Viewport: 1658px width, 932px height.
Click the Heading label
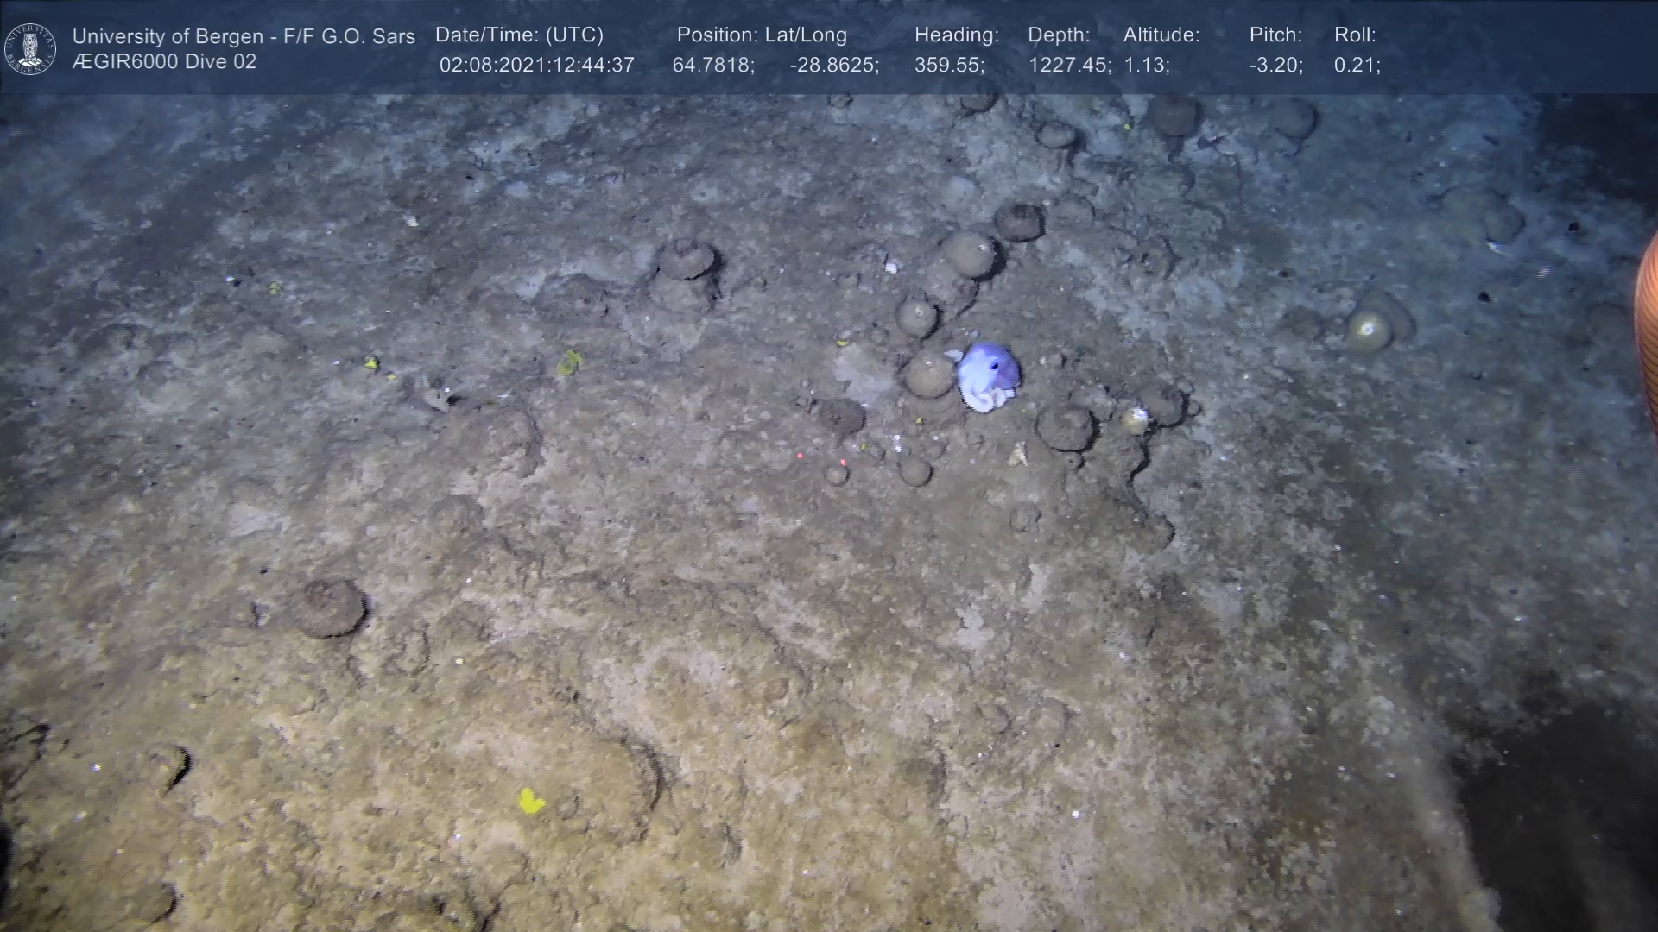(x=956, y=35)
